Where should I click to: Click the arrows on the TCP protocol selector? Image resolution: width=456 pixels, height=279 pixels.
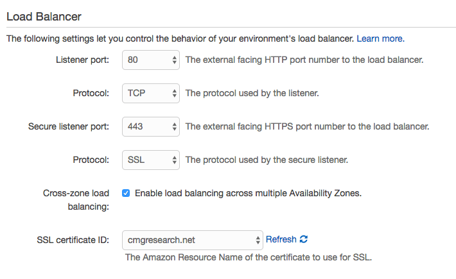[x=175, y=93]
